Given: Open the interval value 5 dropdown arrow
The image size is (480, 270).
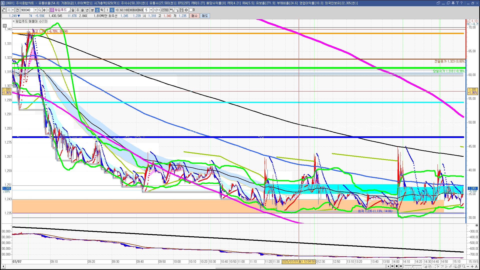Looking at the screenshot, I should pos(151,10).
